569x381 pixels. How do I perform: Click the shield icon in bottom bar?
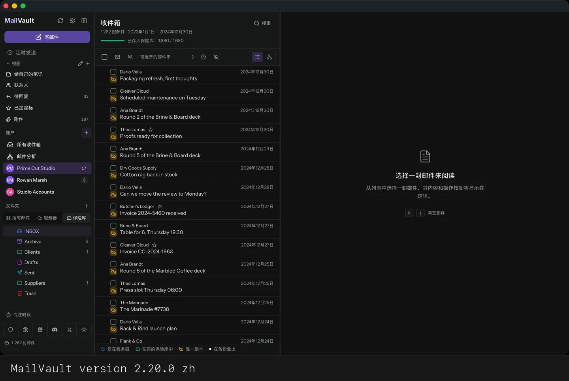[11, 330]
